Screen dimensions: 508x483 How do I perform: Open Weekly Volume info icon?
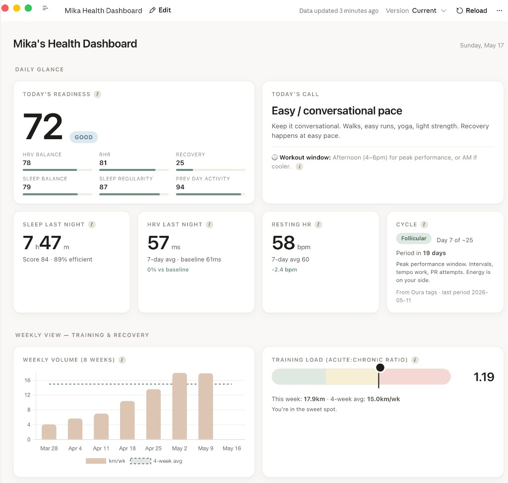[122, 360]
